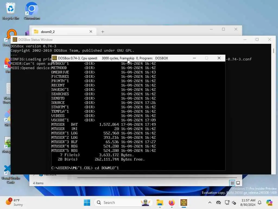Click the "4 items" status text

38,183
